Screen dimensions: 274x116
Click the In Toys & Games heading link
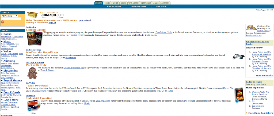coord(35,62)
